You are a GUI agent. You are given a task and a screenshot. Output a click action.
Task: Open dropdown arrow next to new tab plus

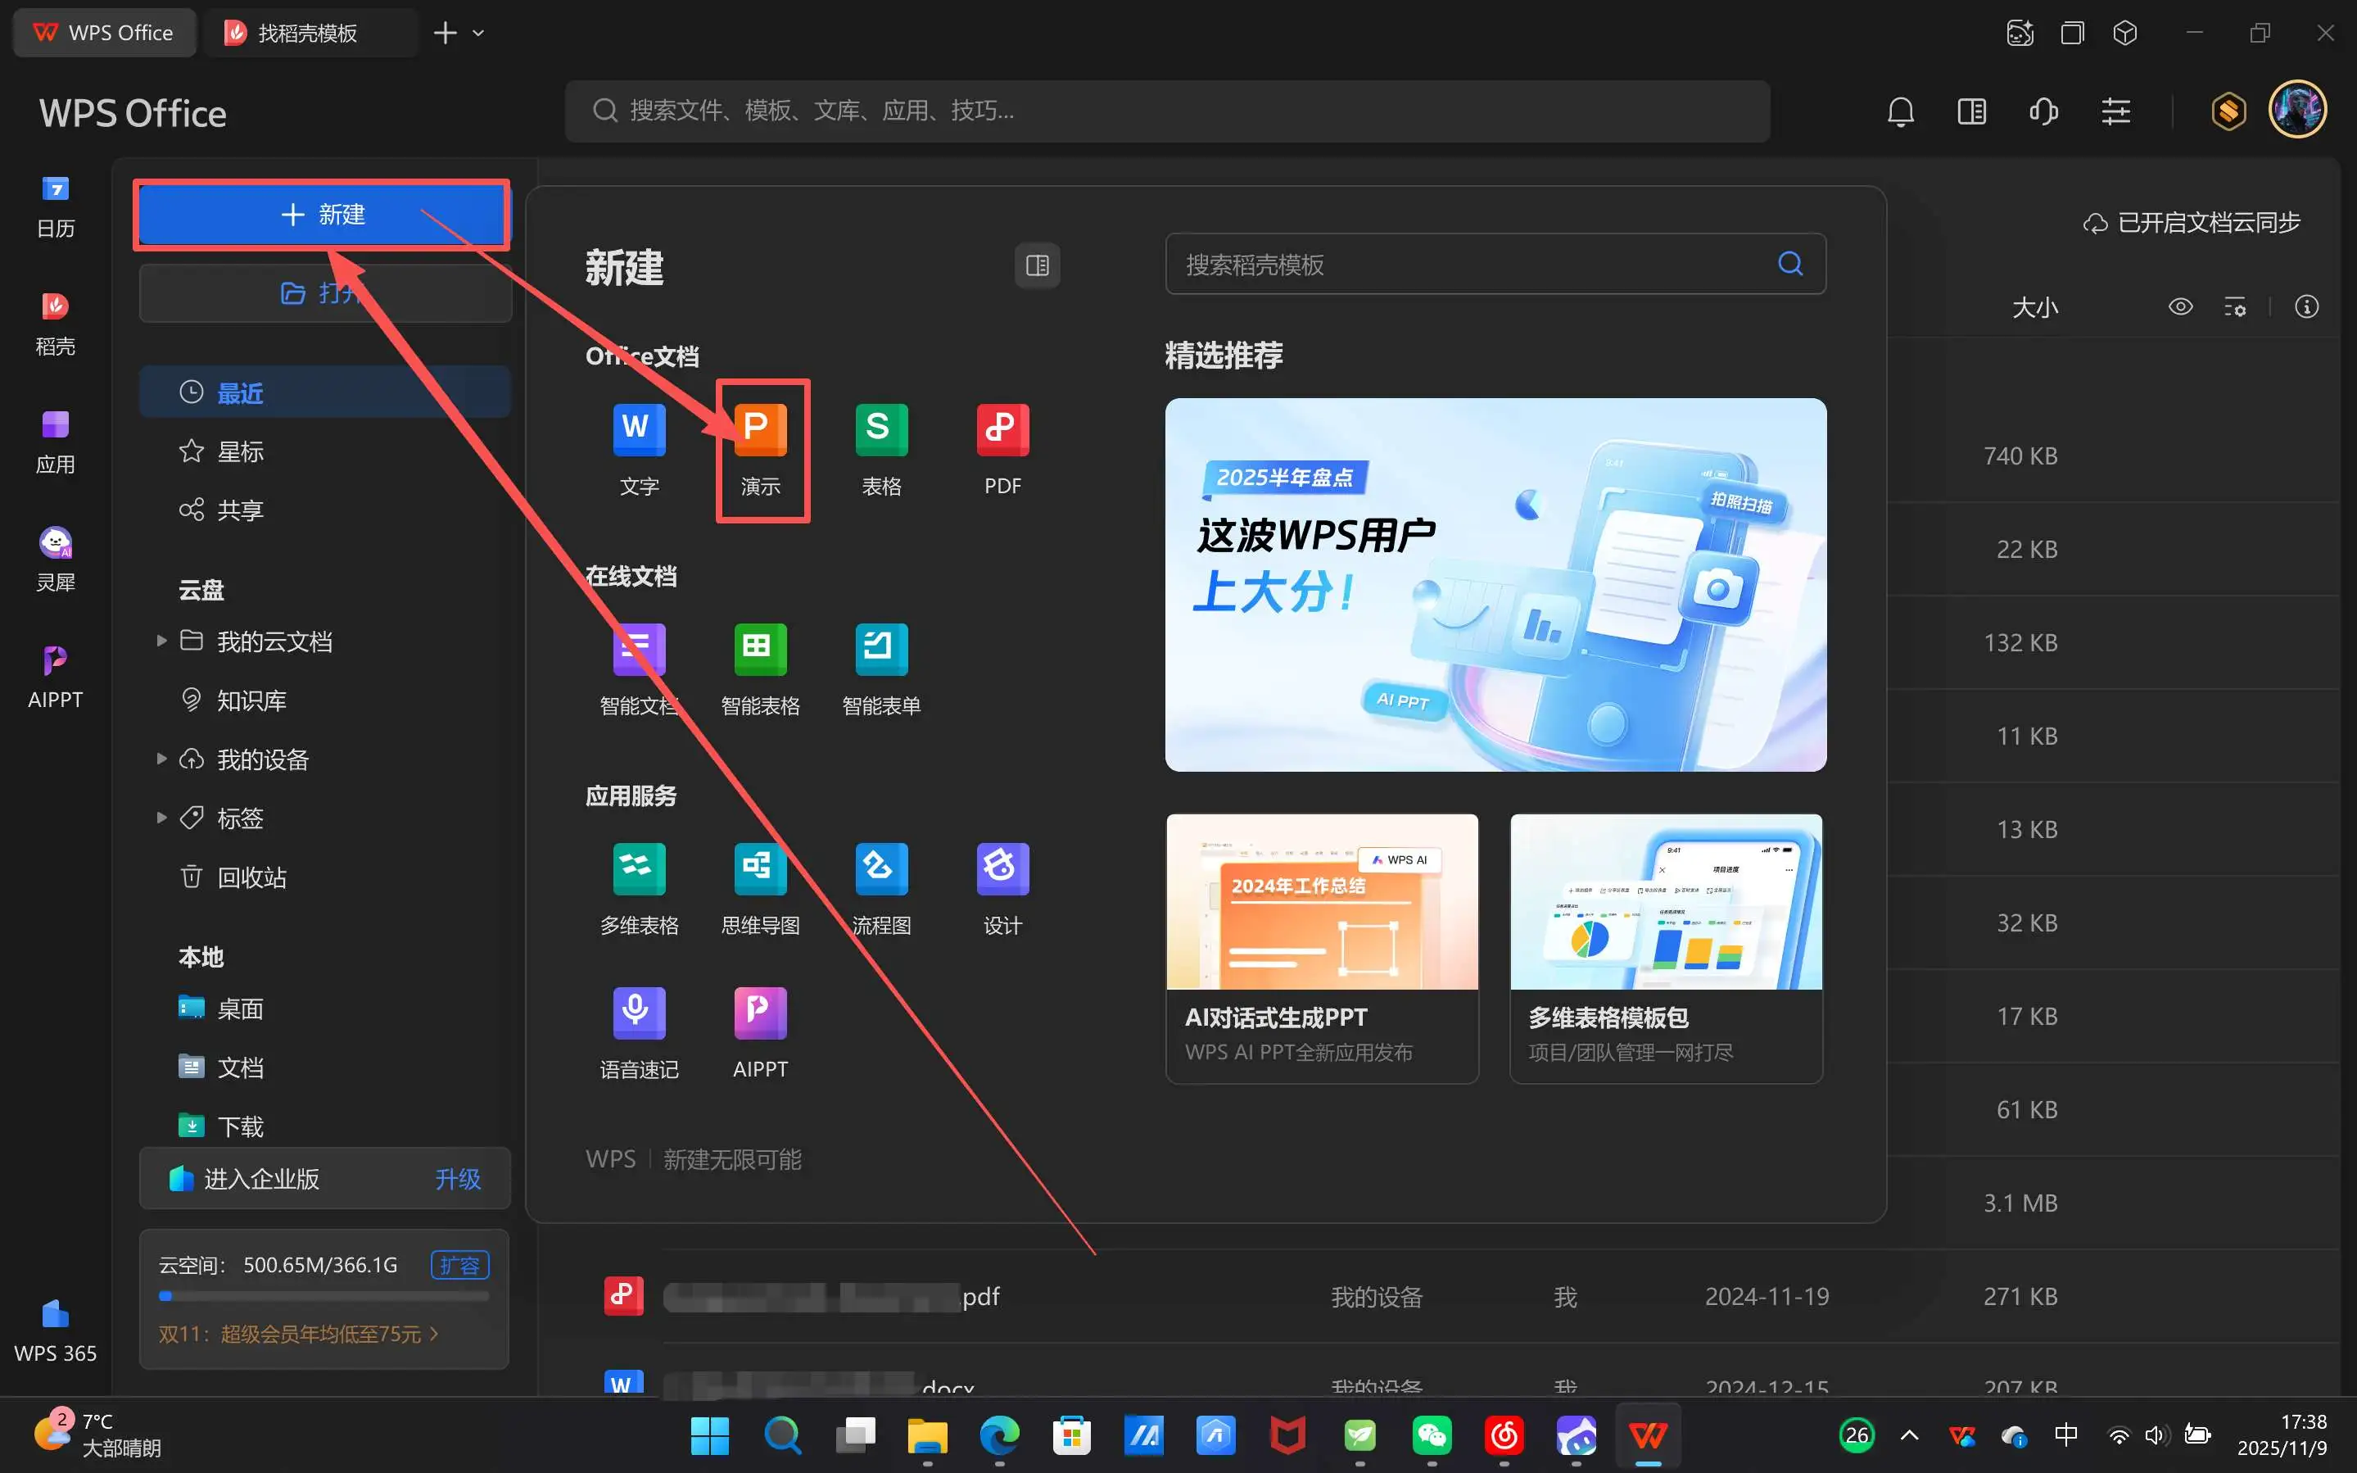coord(478,33)
